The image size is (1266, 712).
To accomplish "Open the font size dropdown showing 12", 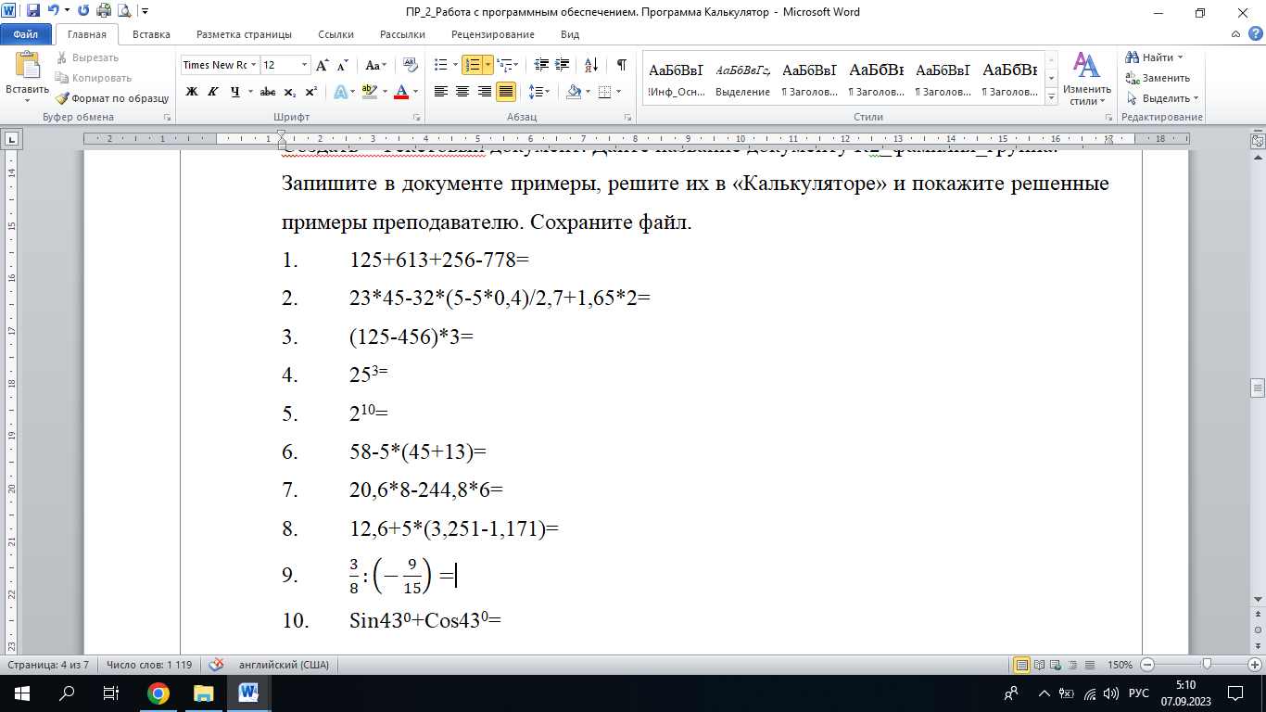I will [305, 66].
